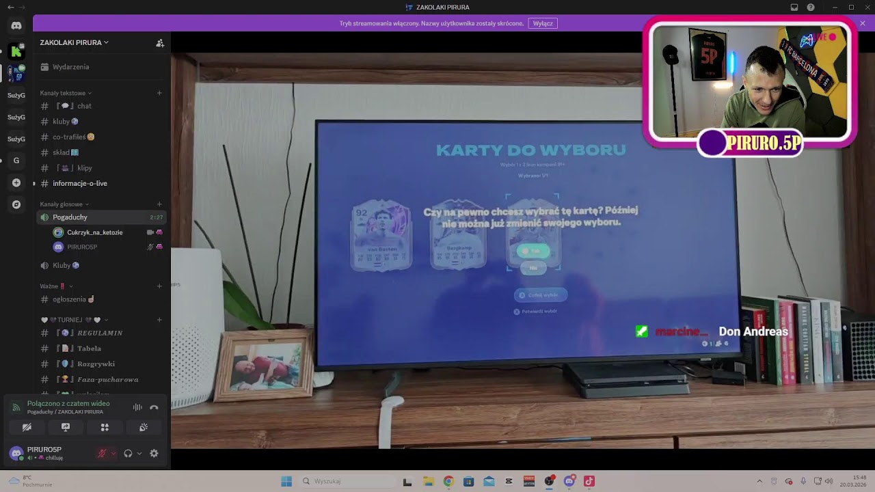
Task: Open the Rozgrywki channel
Action: point(101,364)
